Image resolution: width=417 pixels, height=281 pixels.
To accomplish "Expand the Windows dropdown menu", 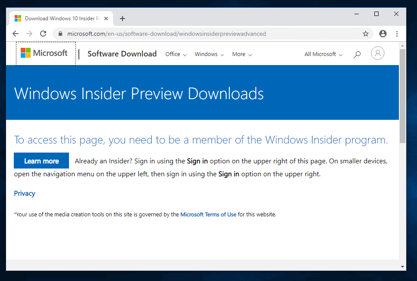I will coord(209,54).
